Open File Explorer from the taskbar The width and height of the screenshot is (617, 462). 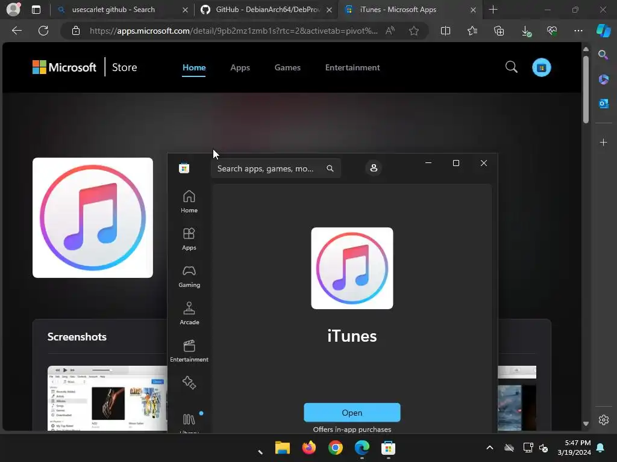282,448
